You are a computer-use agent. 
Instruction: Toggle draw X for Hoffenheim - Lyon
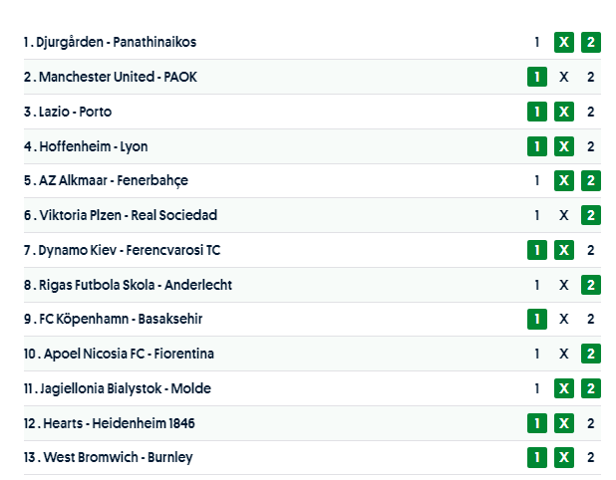click(563, 146)
